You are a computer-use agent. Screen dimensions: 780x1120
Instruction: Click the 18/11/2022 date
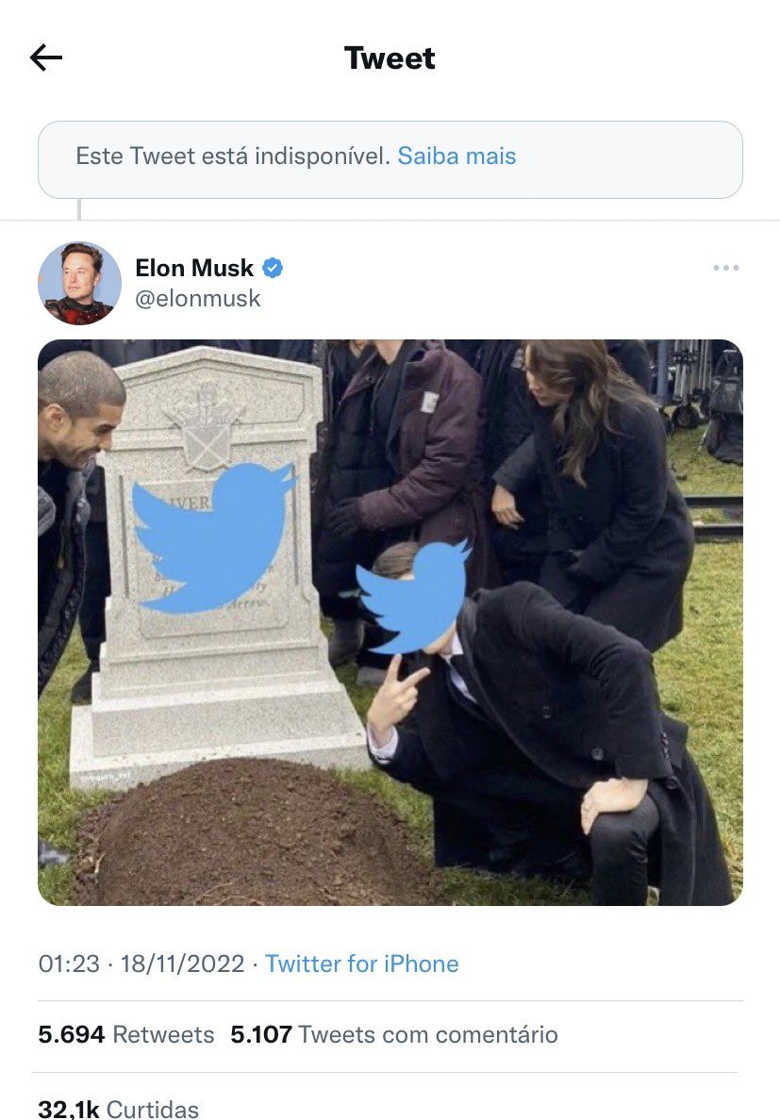point(182,964)
